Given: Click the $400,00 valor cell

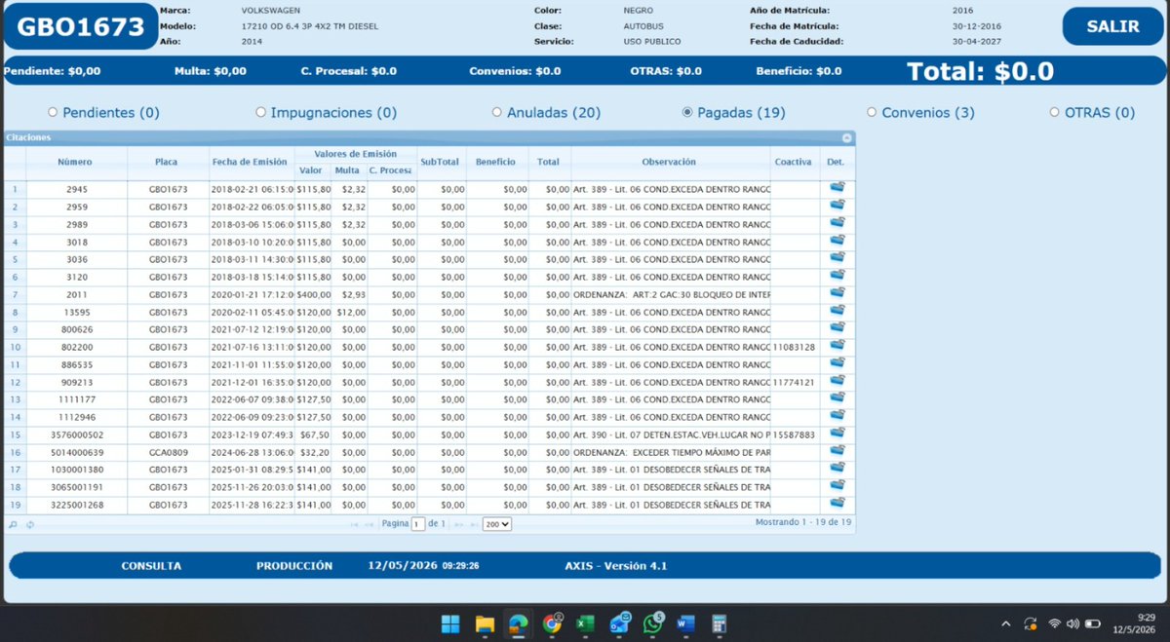Looking at the screenshot, I should coord(313,294).
